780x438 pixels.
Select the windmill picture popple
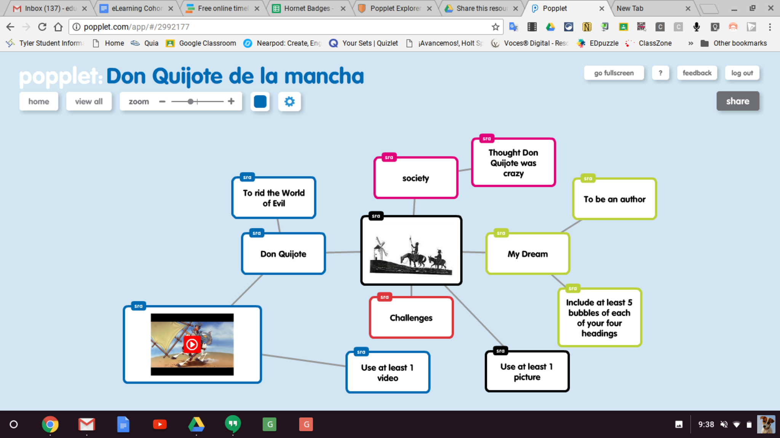[411, 250]
